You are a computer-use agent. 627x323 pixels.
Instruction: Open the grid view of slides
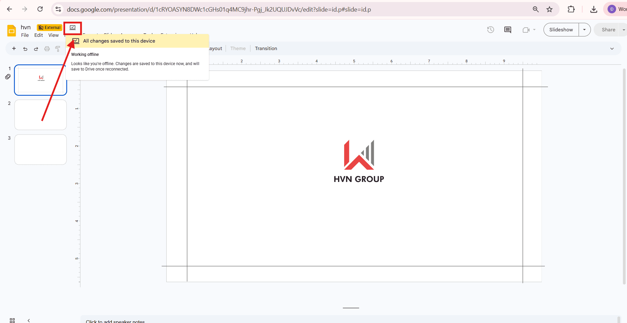[12, 320]
